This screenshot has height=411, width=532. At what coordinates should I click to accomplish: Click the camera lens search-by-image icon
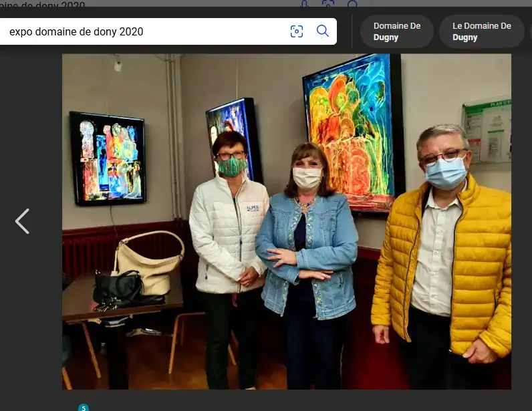pos(297,31)
